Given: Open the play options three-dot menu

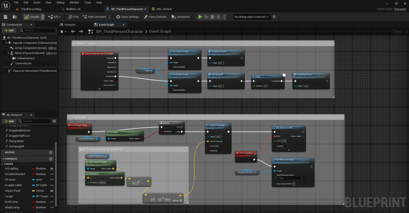Looking at the screenshot, I should 224,17.
